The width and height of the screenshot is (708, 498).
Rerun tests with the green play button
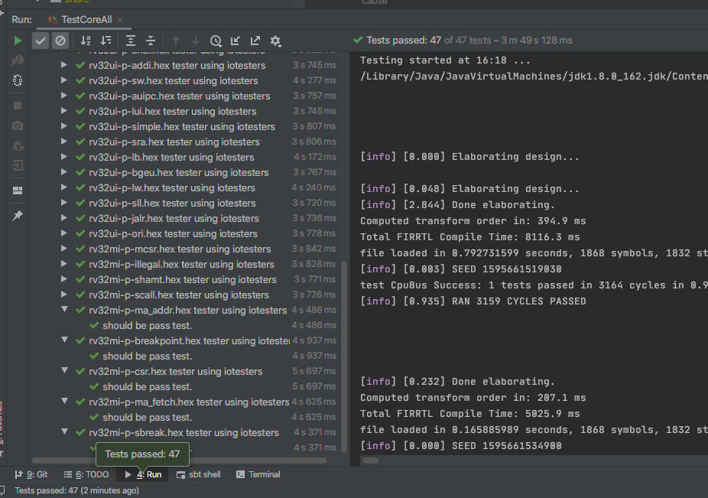click(x=18, y=41)
